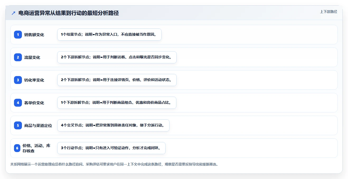The height and width of the screenshot is (179, 348).
Task: Open the 1个结果节点 description box
Action: pyautogui.click(x=109, y=35)
